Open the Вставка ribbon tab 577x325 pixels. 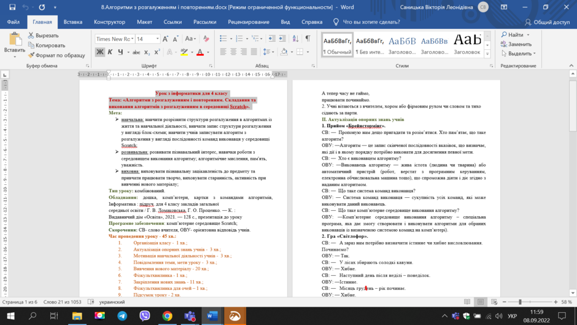(73, 22)
